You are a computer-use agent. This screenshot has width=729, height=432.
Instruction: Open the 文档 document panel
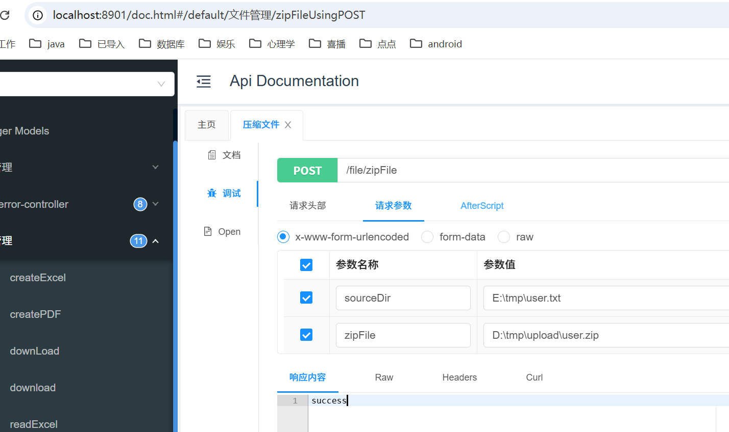(x=225, y=155)
